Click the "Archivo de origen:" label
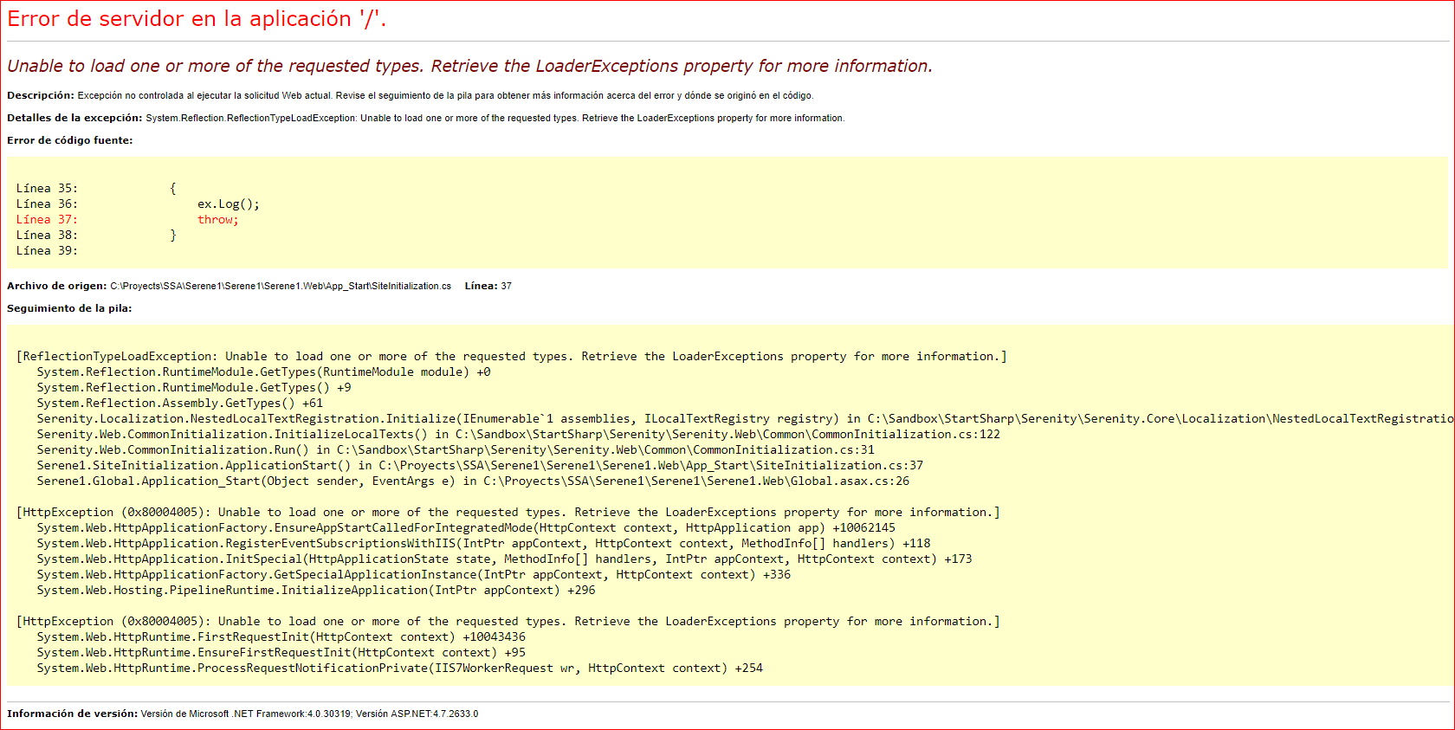Screen dimensions: 1455x730 click(57, 286)
